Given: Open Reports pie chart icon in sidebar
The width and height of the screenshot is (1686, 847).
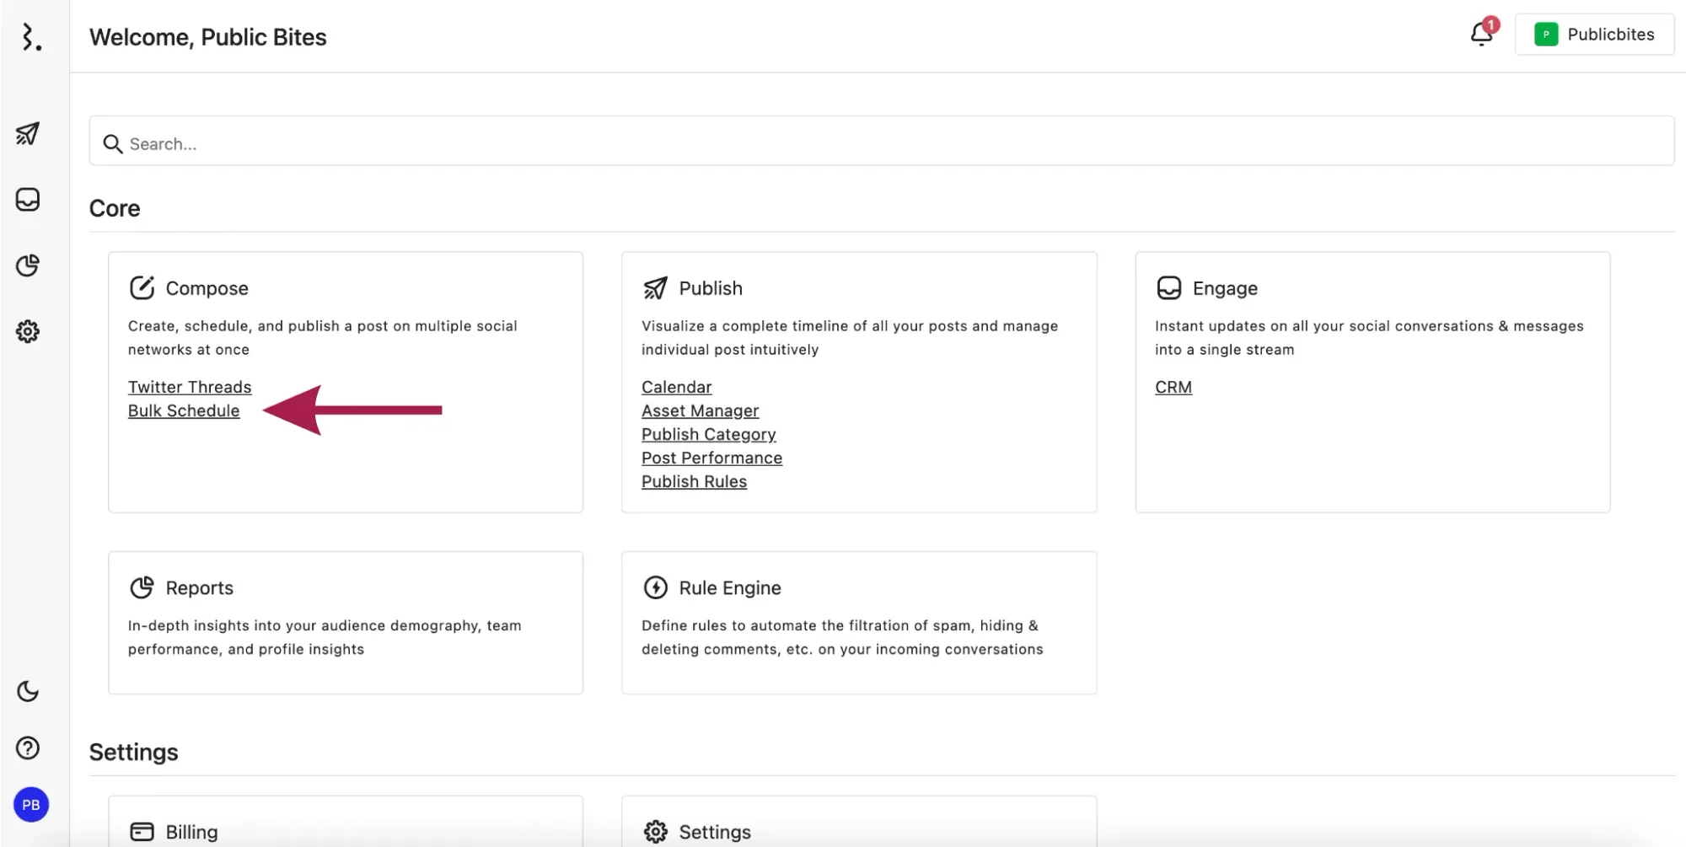Looking at the screenshot, I should click(x=28, y=265).
